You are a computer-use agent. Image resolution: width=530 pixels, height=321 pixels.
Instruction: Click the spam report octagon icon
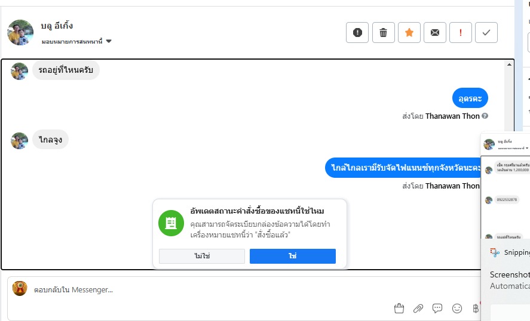[x=357, y=33]
